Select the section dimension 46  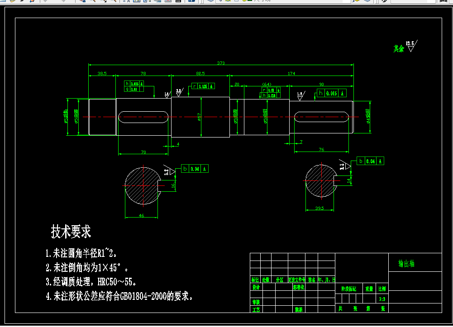[141, 215]
